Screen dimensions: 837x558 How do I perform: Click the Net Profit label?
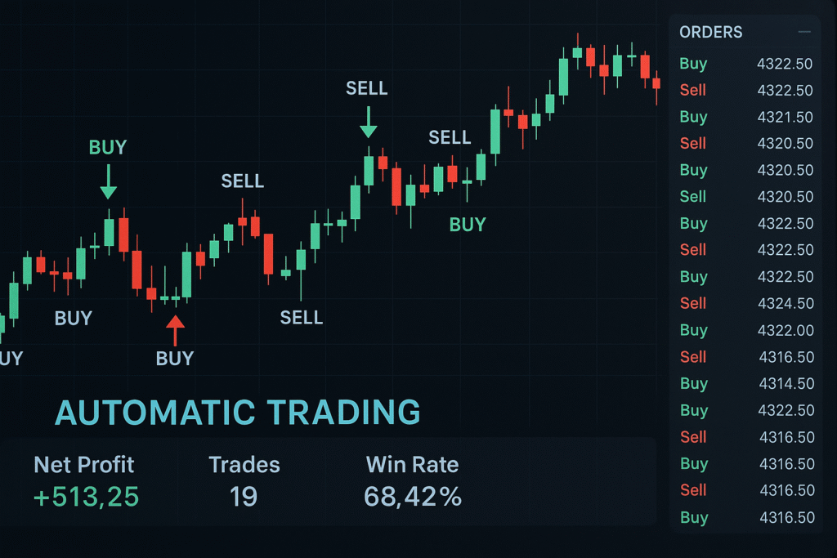84,465
